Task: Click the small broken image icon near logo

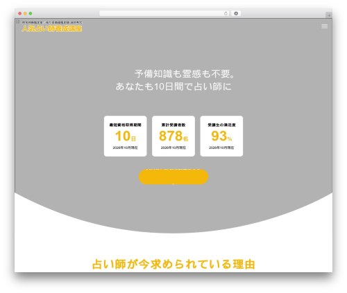Action: pos(17,21)
